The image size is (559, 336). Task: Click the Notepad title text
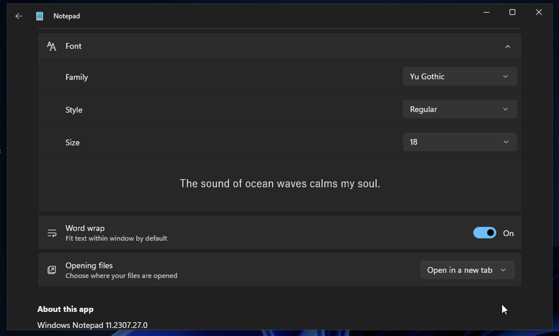67,16
